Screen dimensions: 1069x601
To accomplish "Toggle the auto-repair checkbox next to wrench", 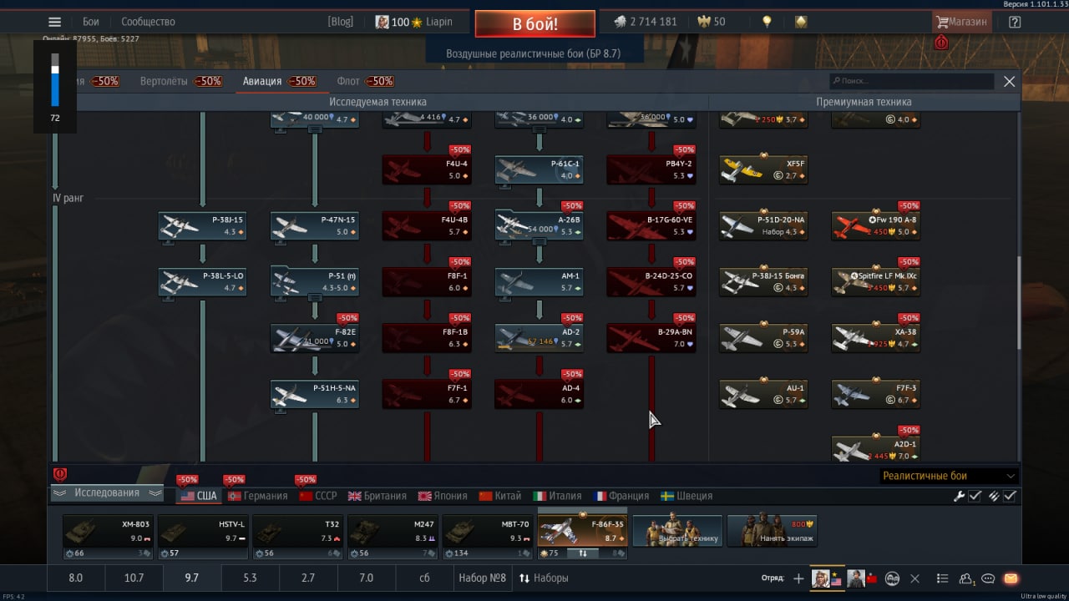I will (975, 496).
